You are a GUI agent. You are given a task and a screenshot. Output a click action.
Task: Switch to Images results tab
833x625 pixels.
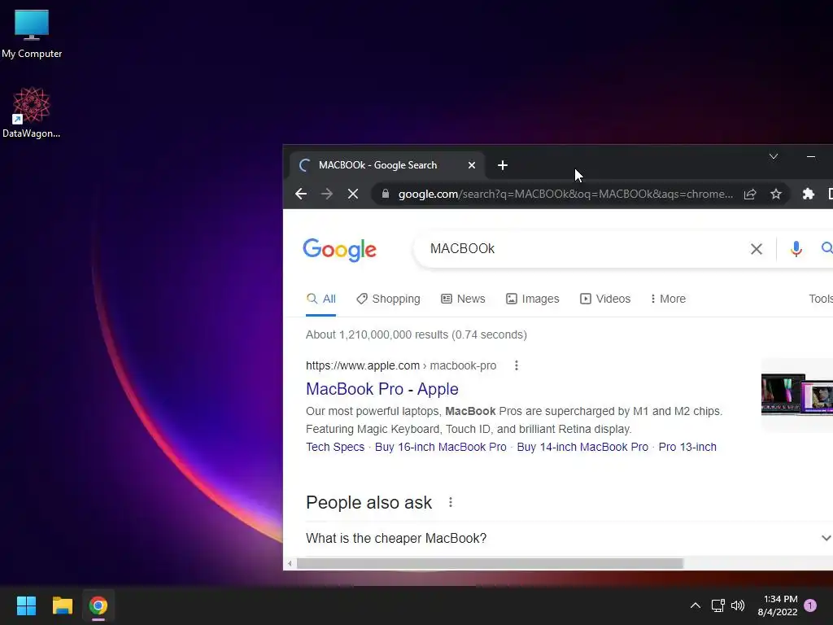click(x=532, y=299)
